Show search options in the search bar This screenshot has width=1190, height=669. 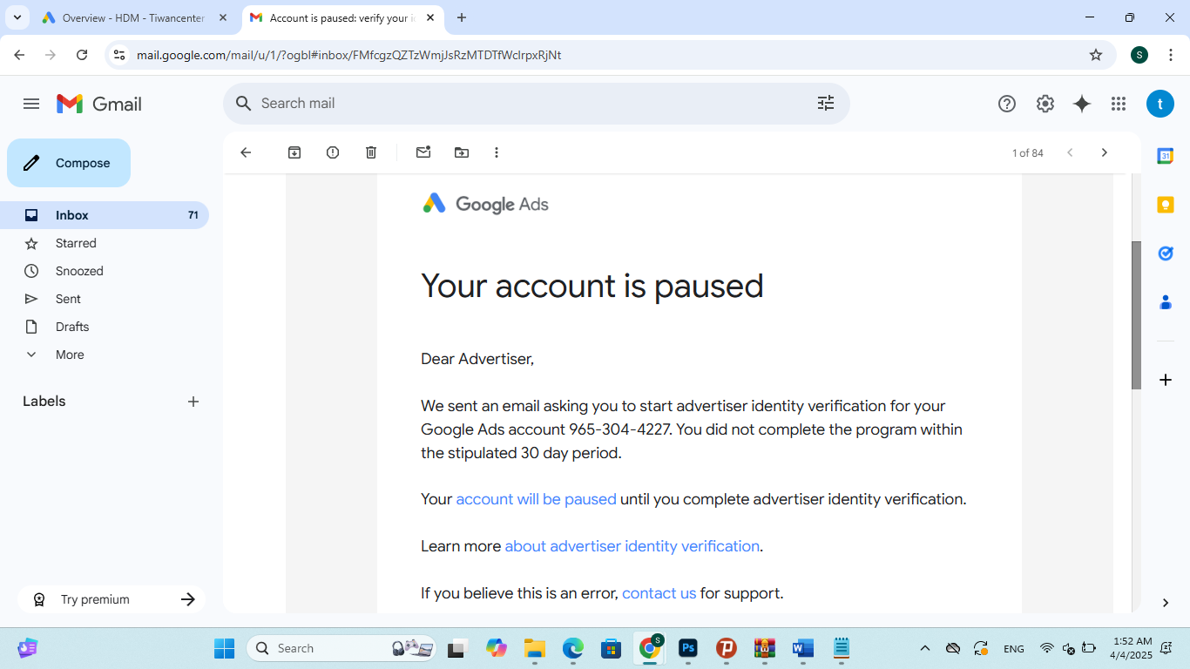826,104
